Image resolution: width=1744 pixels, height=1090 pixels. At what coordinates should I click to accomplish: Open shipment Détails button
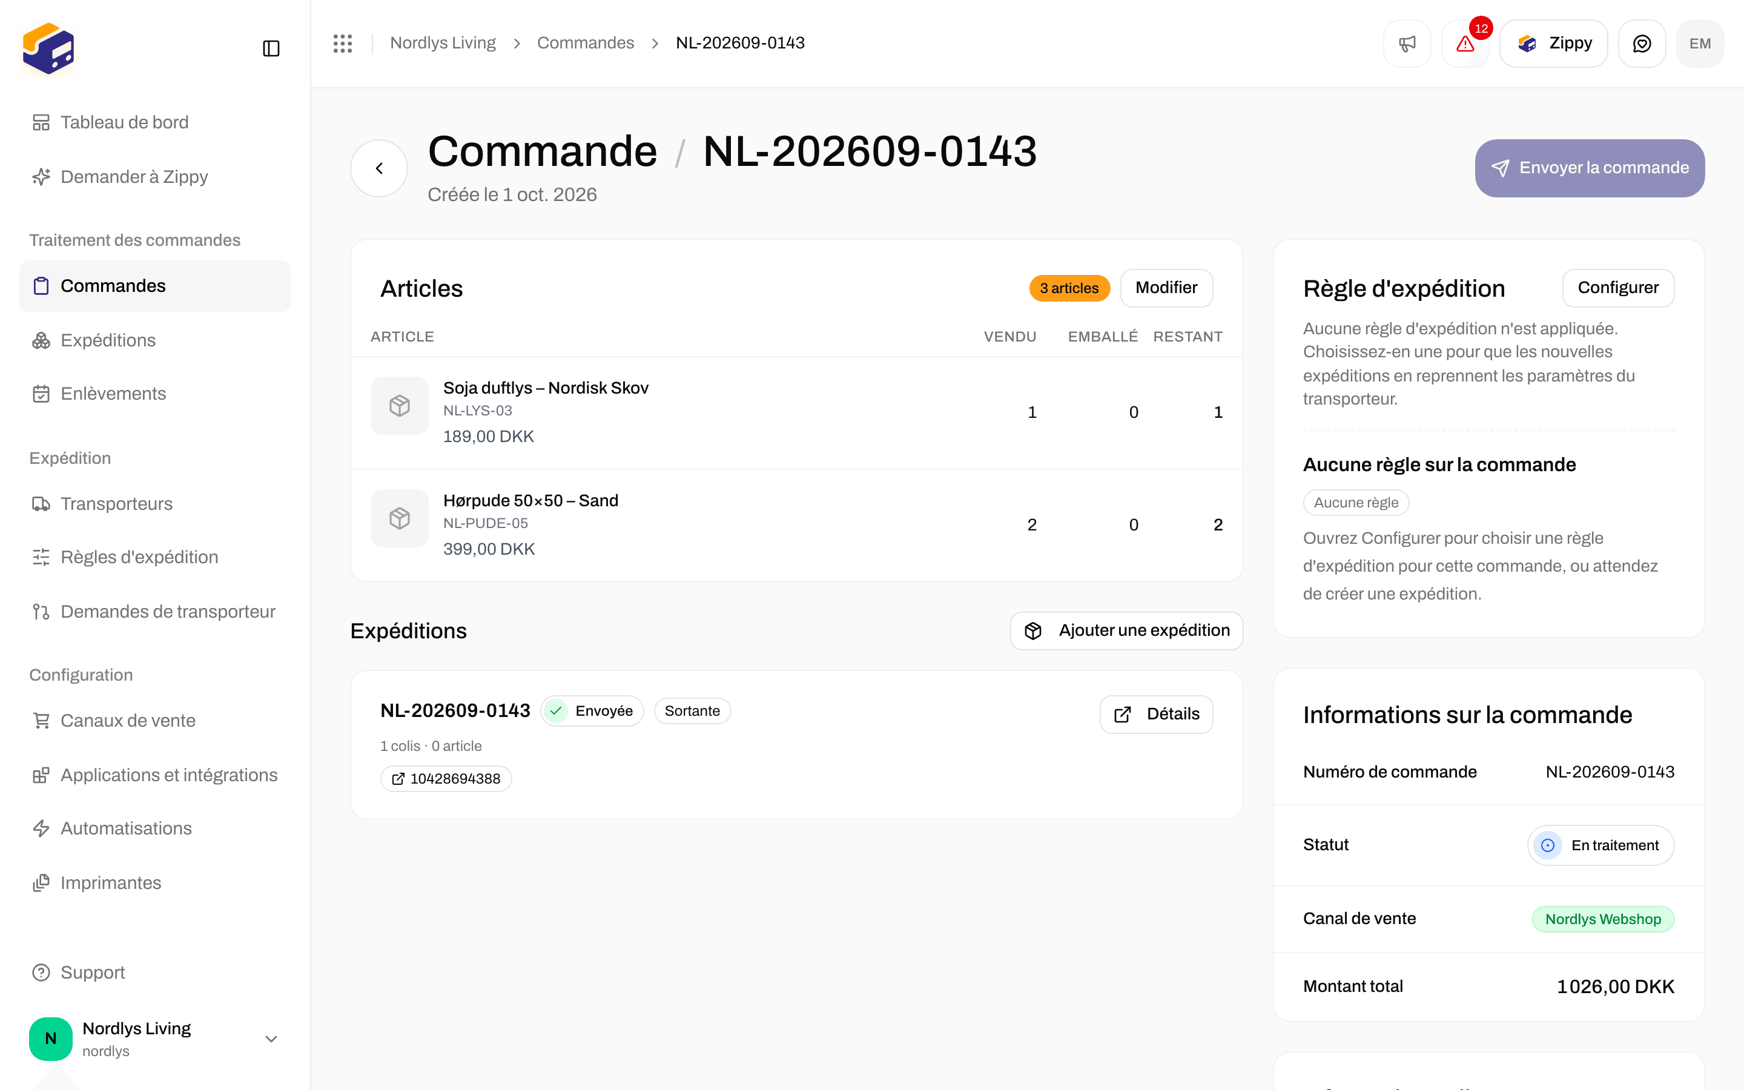(x=1156, y=715)
